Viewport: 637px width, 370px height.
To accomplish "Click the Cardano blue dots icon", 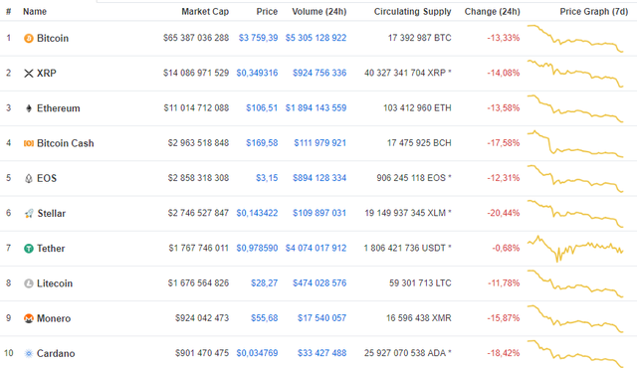I will [29, 353].
